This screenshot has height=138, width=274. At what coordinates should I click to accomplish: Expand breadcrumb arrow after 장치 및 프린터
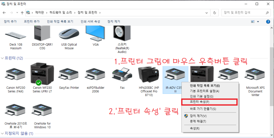(100, 13)
